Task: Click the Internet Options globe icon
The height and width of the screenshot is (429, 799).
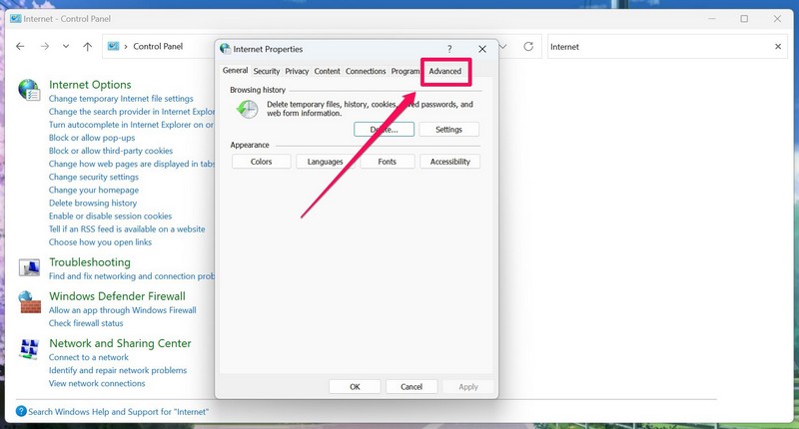Action: point(29,90)
